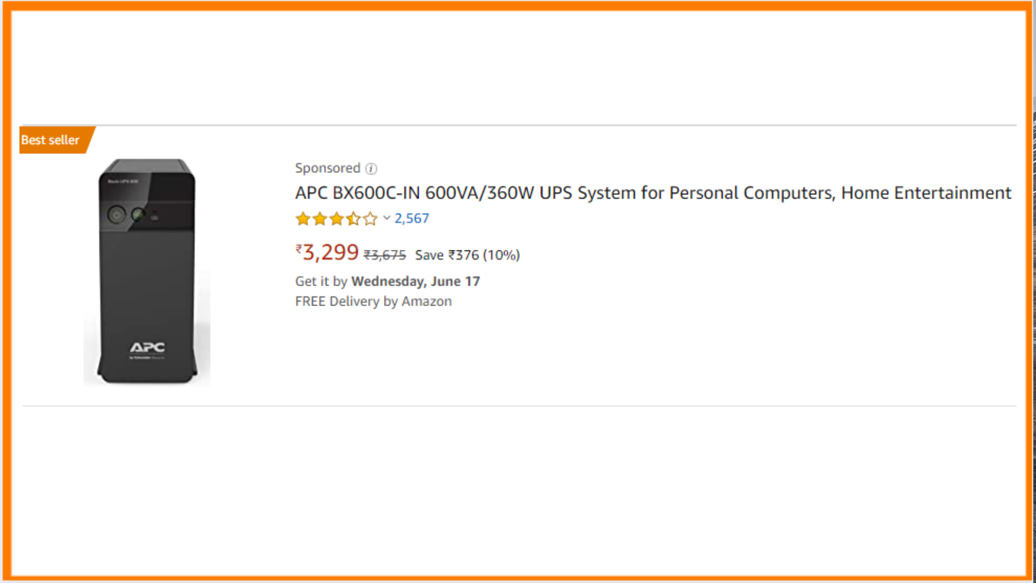Open the APC UPS product thumbnail
This screenshot has width=1036, height=583.
coord(147,271)
